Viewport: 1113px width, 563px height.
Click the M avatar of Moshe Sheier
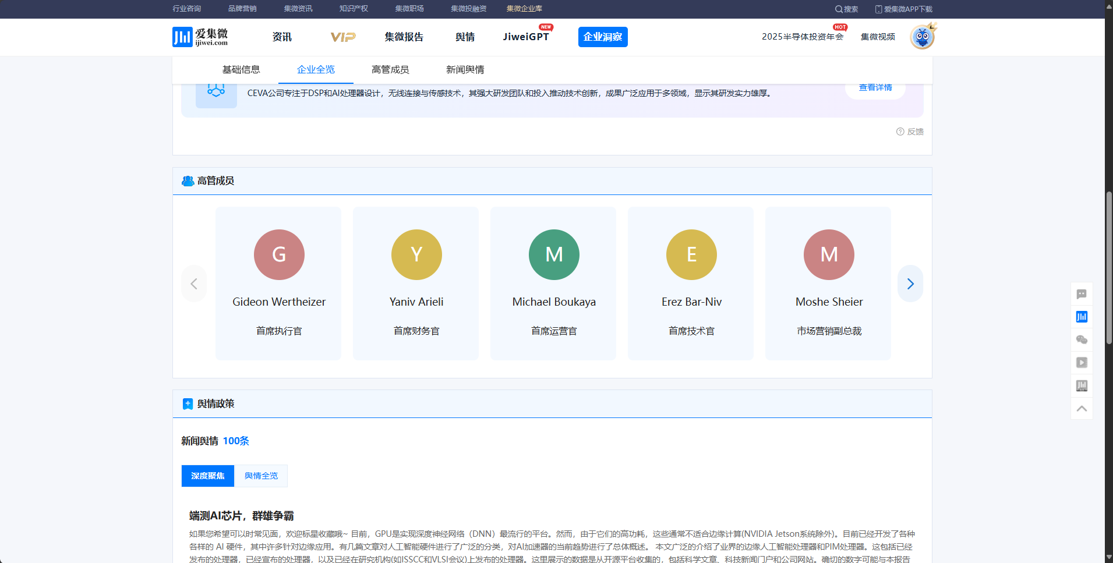click(x=829, y=254)
